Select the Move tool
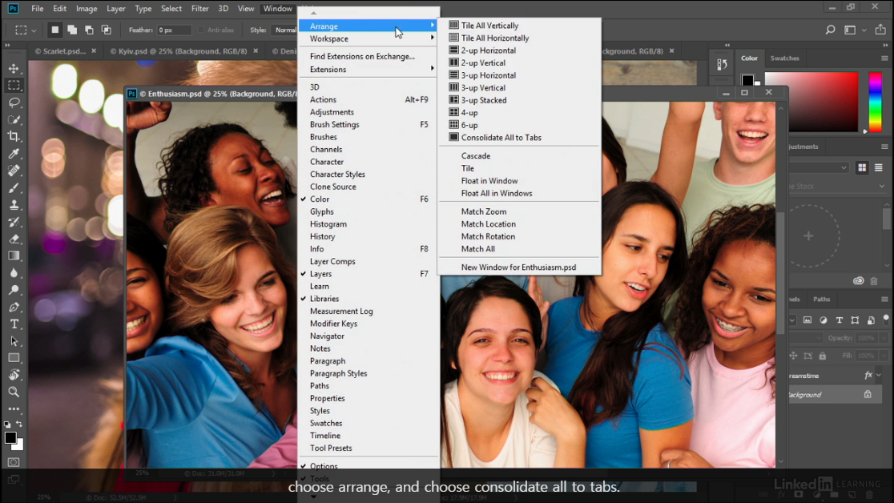The image size is (894, 503). coord(14,68)
